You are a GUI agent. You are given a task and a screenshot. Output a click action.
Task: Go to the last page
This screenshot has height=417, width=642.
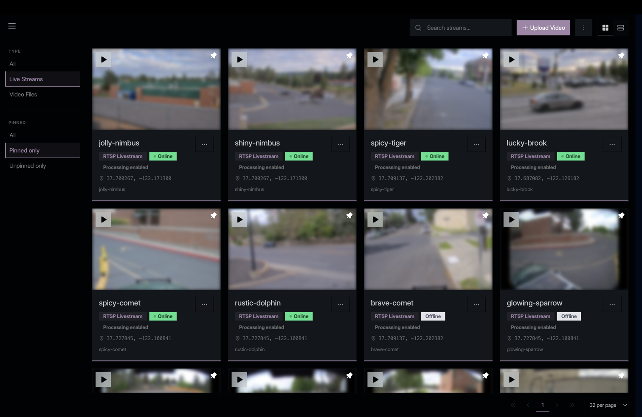572,405
